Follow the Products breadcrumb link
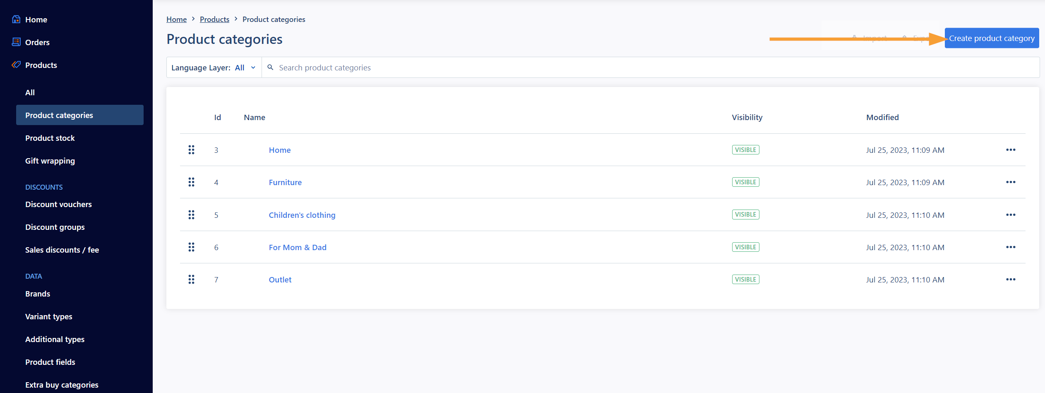 click(214, 19)
